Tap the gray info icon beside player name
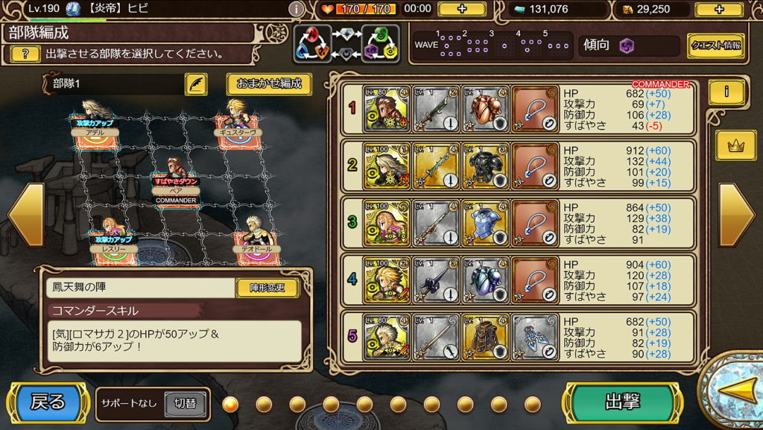 tap(297, 9)
